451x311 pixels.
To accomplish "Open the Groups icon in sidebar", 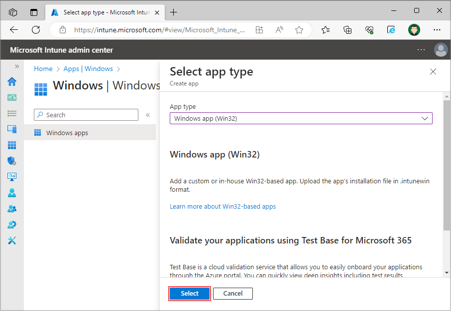I will 12,209.
